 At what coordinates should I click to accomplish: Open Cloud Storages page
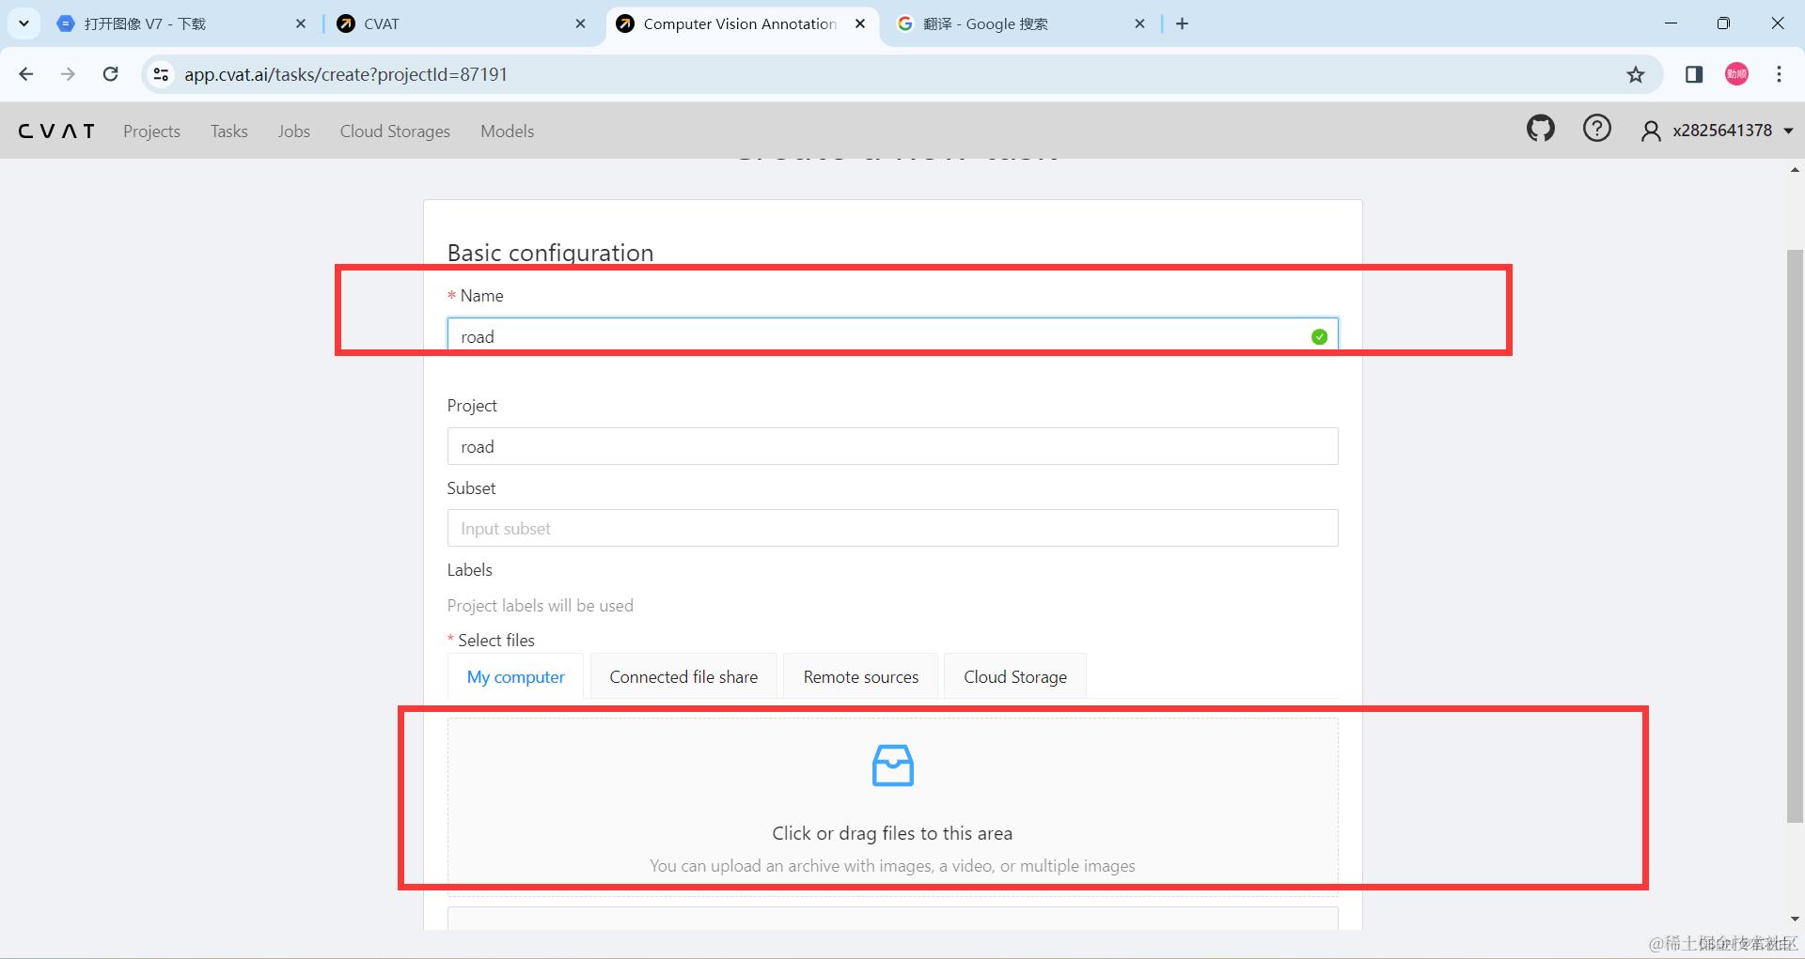[x=395, y=131]
